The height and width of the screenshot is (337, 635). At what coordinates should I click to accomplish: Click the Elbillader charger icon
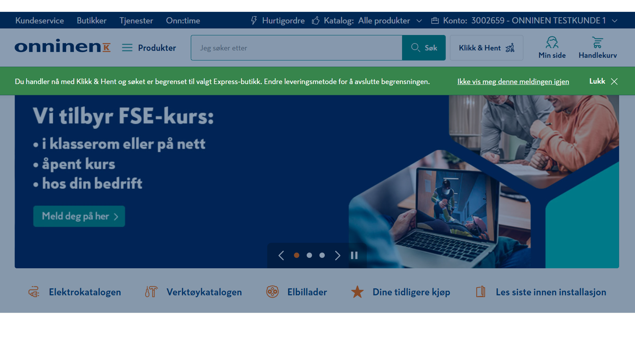[x=272, y=292]
